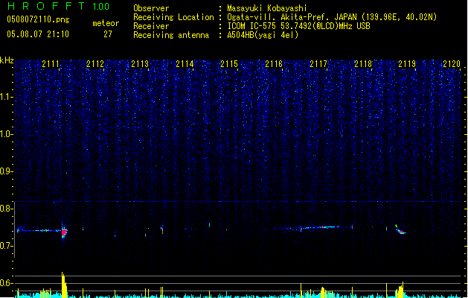The width and height of the screenshot is (468, 298).
Task: Click the 2113 time marker
Action: 140,64
